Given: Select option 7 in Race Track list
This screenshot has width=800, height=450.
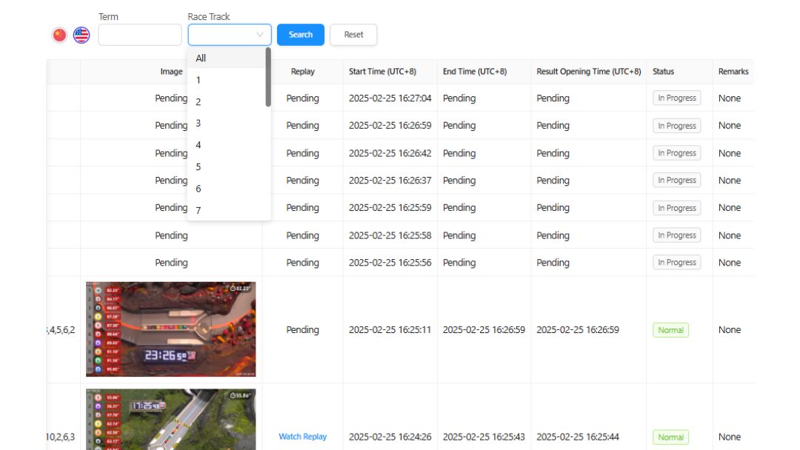Looking at the screenshot, I should point(227,210).
